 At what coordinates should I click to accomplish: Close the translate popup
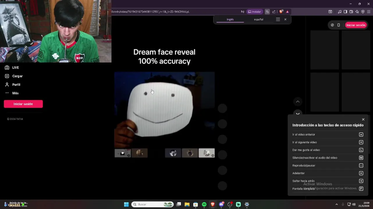pyautogui.click(x=285, y=19)
